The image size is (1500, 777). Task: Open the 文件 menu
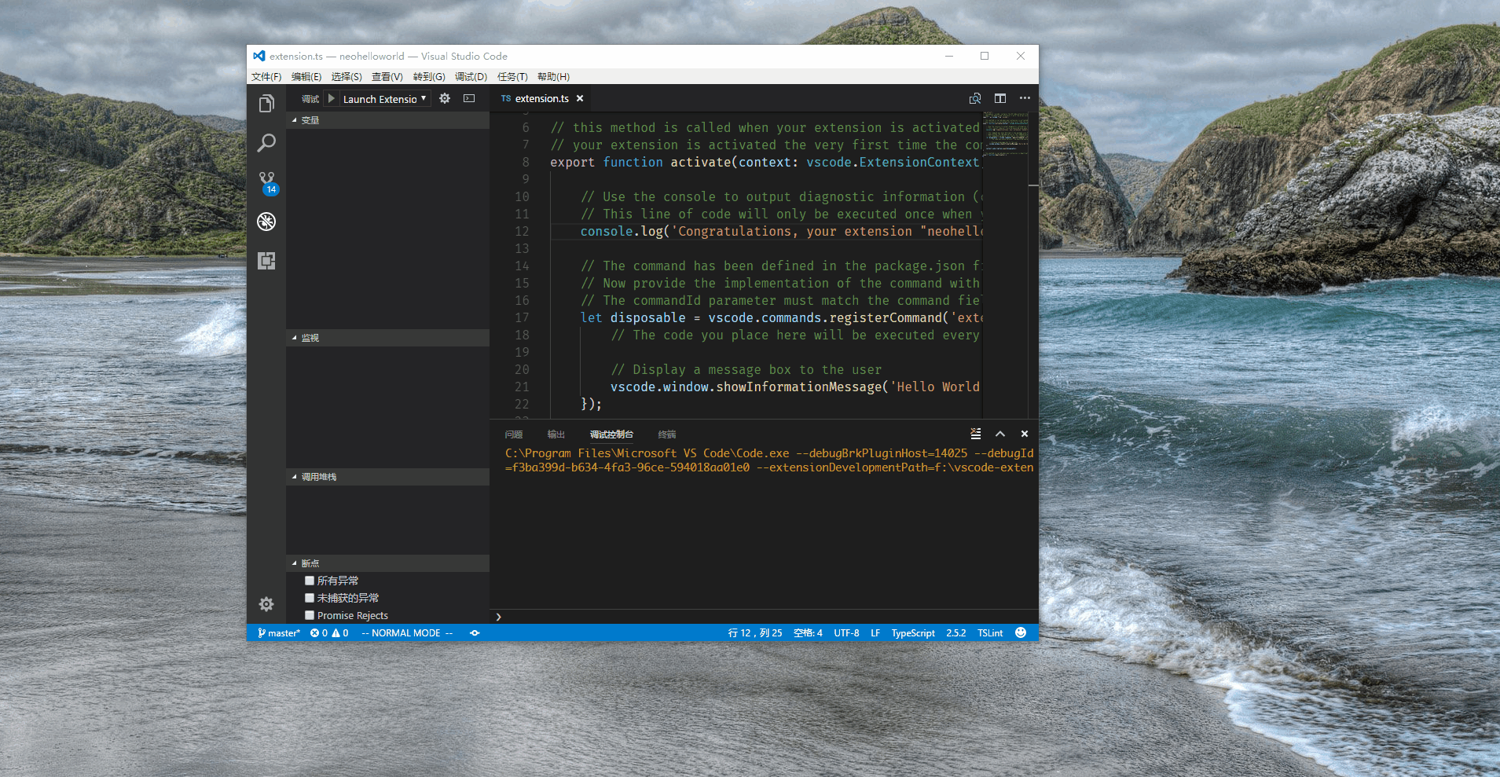point(266,76)
